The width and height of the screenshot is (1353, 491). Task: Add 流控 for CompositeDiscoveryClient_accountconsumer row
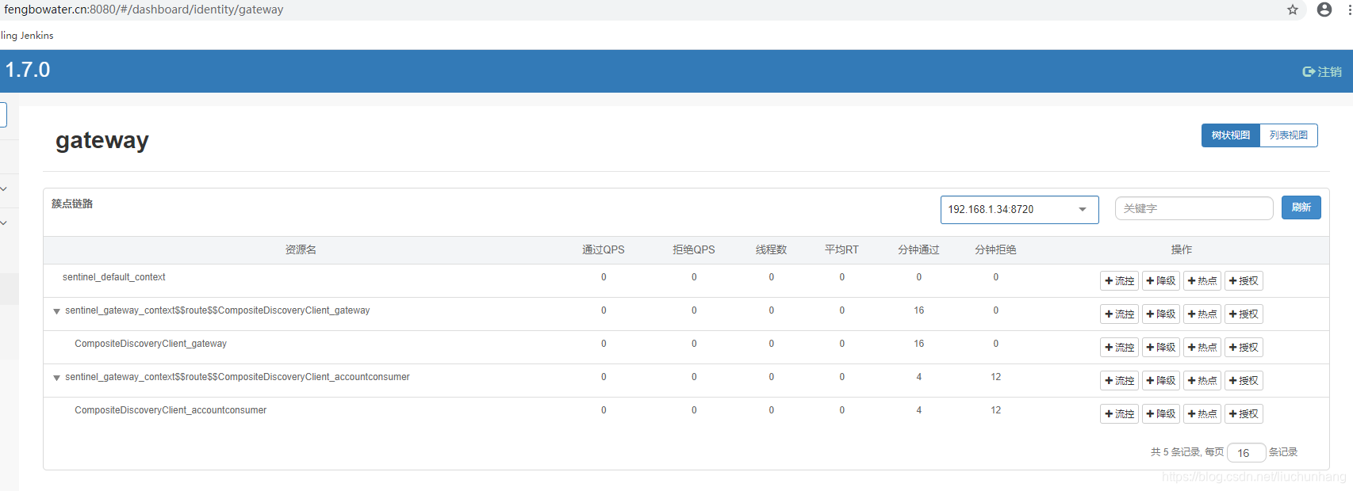[1119, 414]
